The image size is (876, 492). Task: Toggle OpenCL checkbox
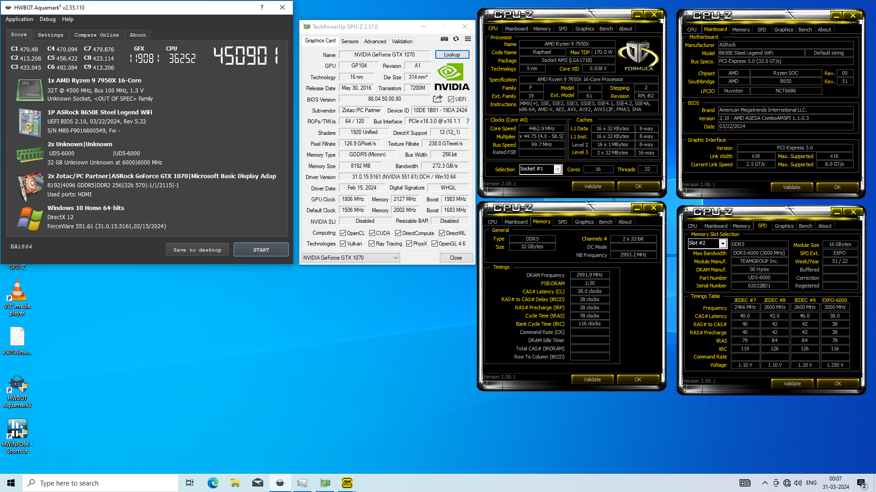click(x=343, y=233)
